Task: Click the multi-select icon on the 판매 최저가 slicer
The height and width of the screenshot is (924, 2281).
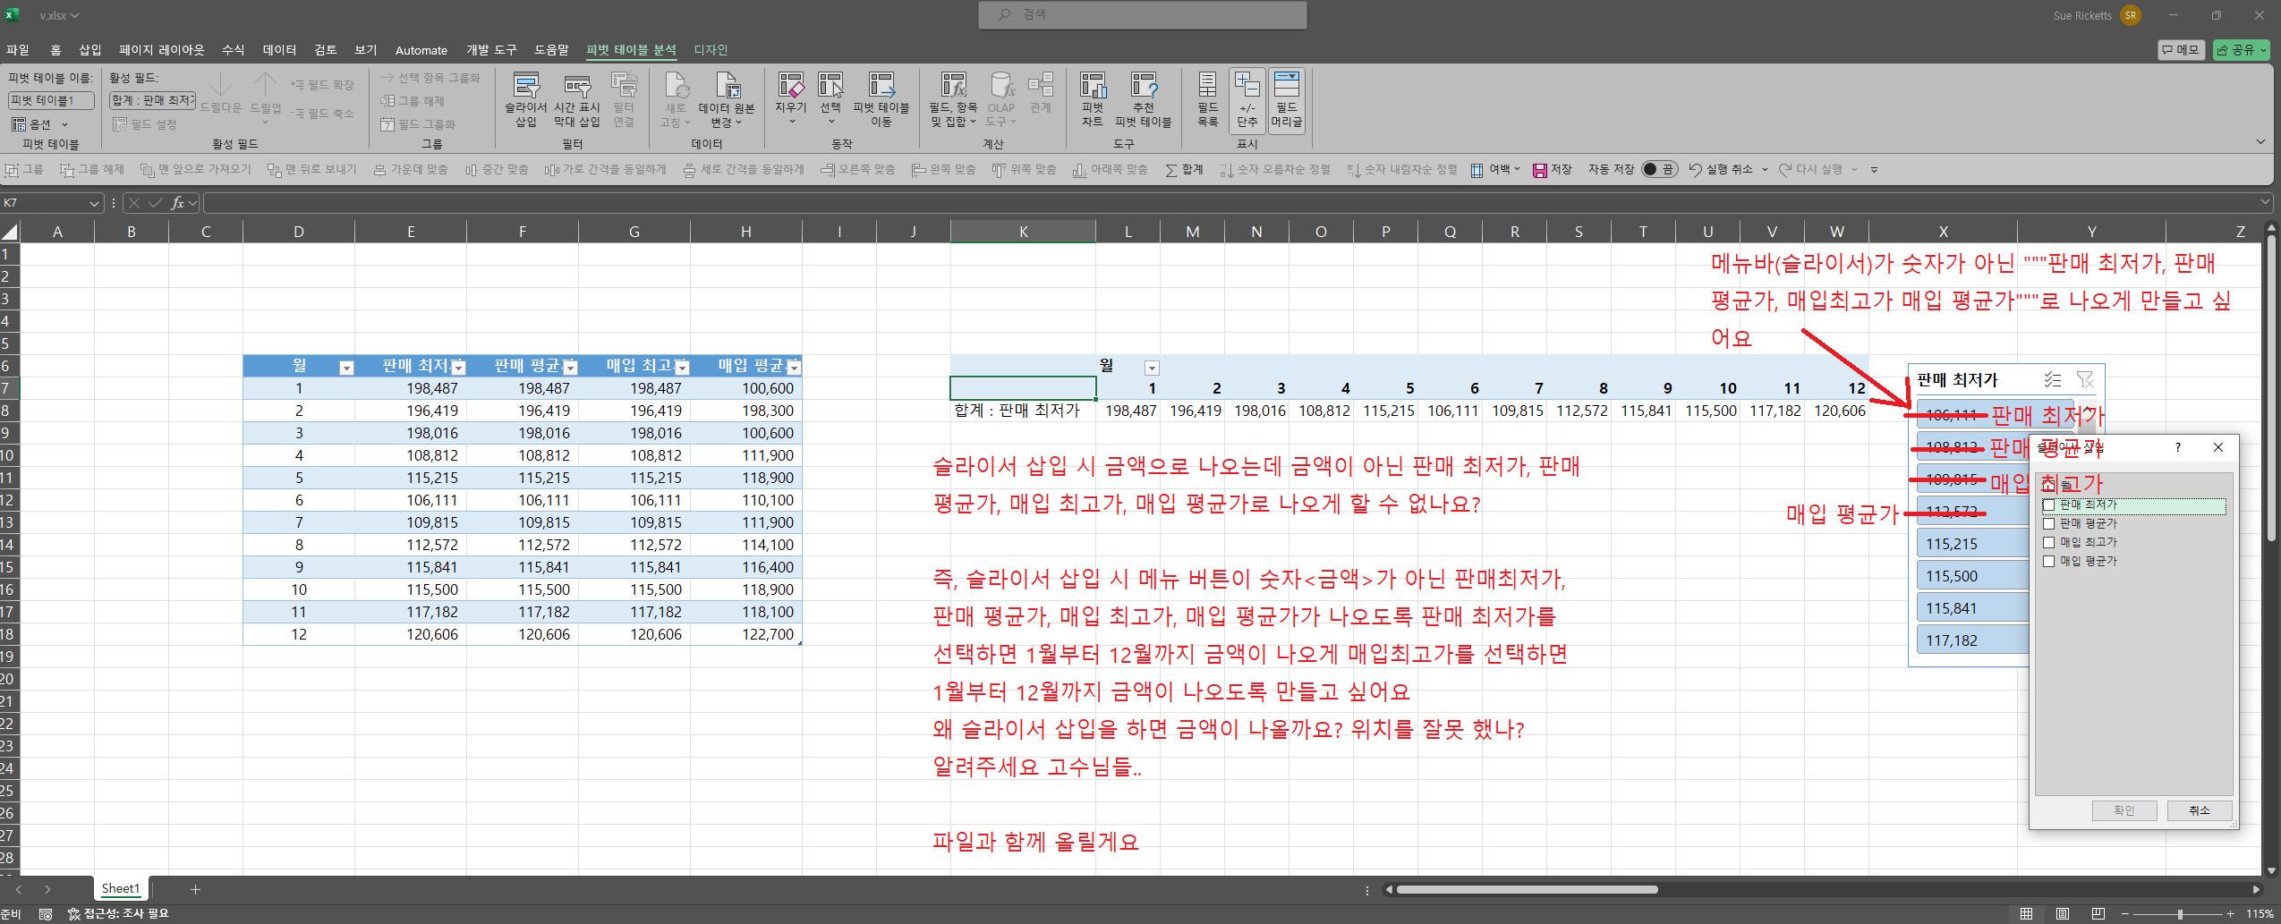Action: click(2052, 380)
